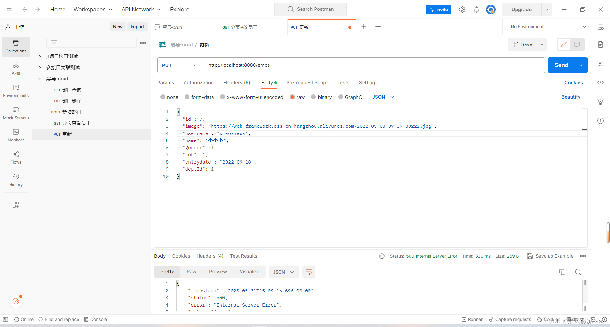This screenshot has width=610, height=327.
Task: Switch to response Test Results tab
Action: [244, 256]
